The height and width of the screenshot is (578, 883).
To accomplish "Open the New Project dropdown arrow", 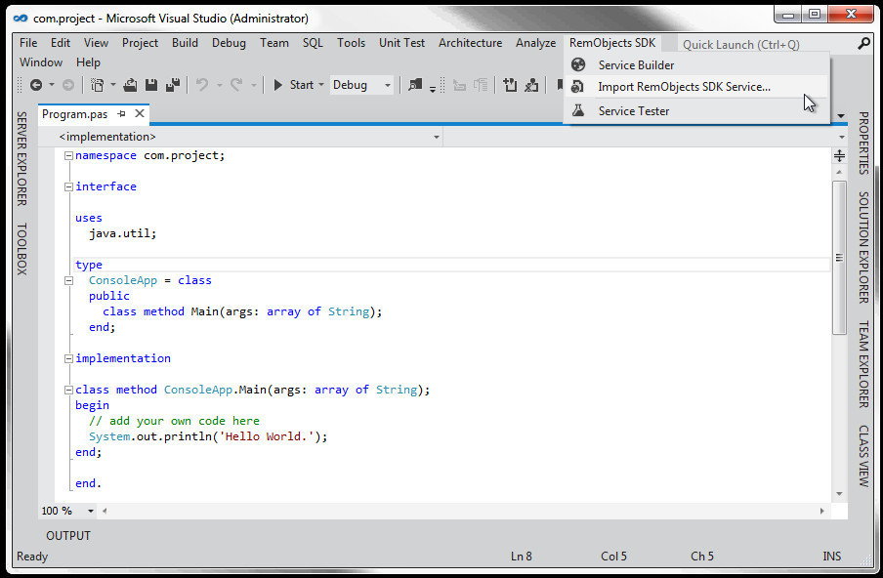I will point(112,85).
